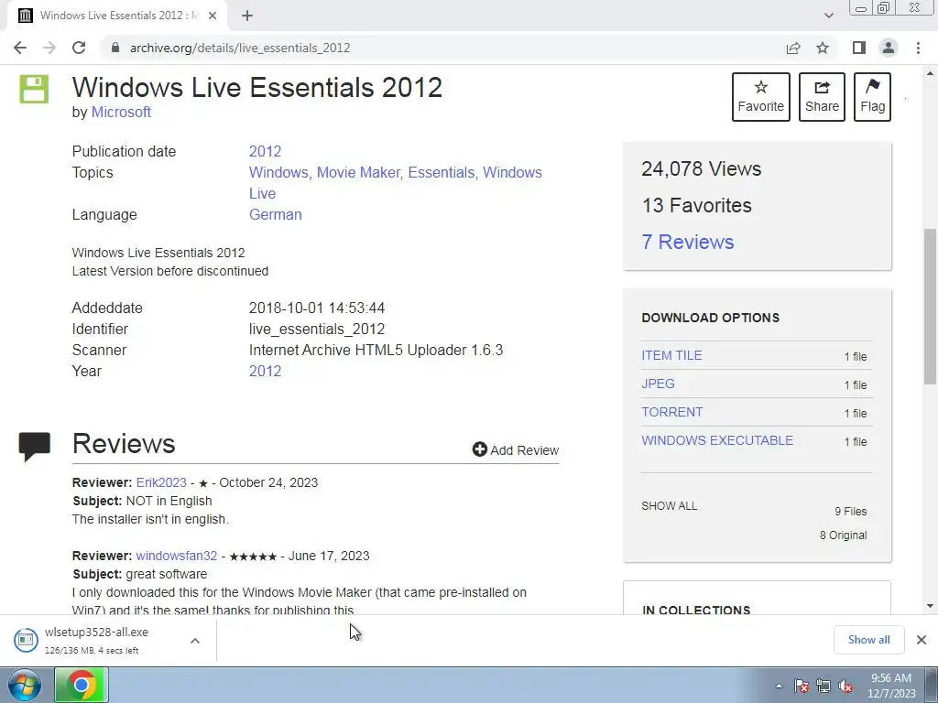Open the Windows topic link

tap(278, 172)
